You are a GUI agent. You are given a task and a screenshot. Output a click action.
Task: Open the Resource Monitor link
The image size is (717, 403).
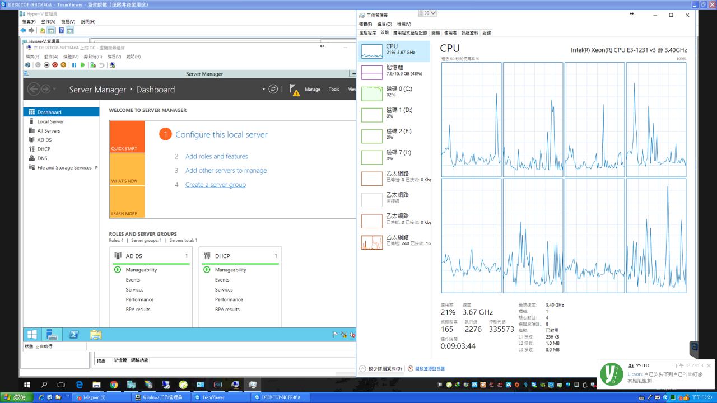pos(429,369)
